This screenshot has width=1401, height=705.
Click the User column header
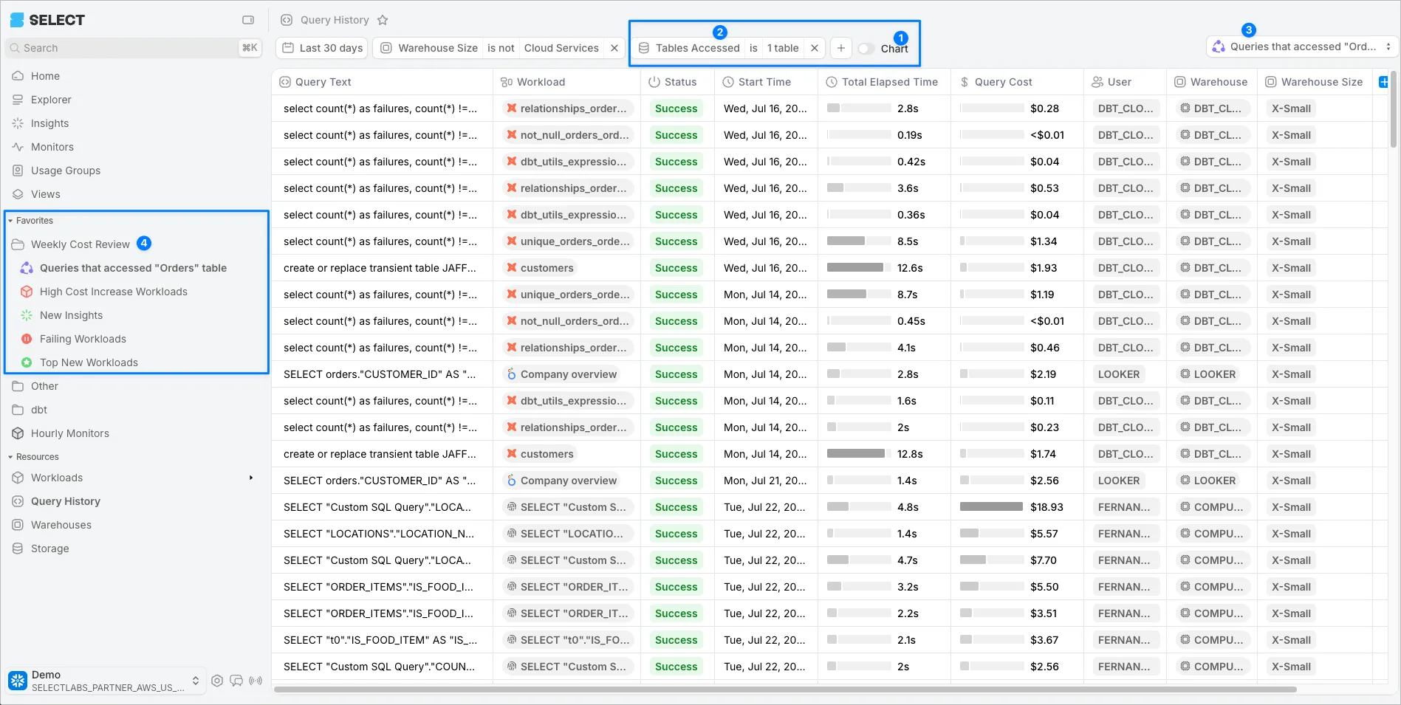click(1125, 82)
